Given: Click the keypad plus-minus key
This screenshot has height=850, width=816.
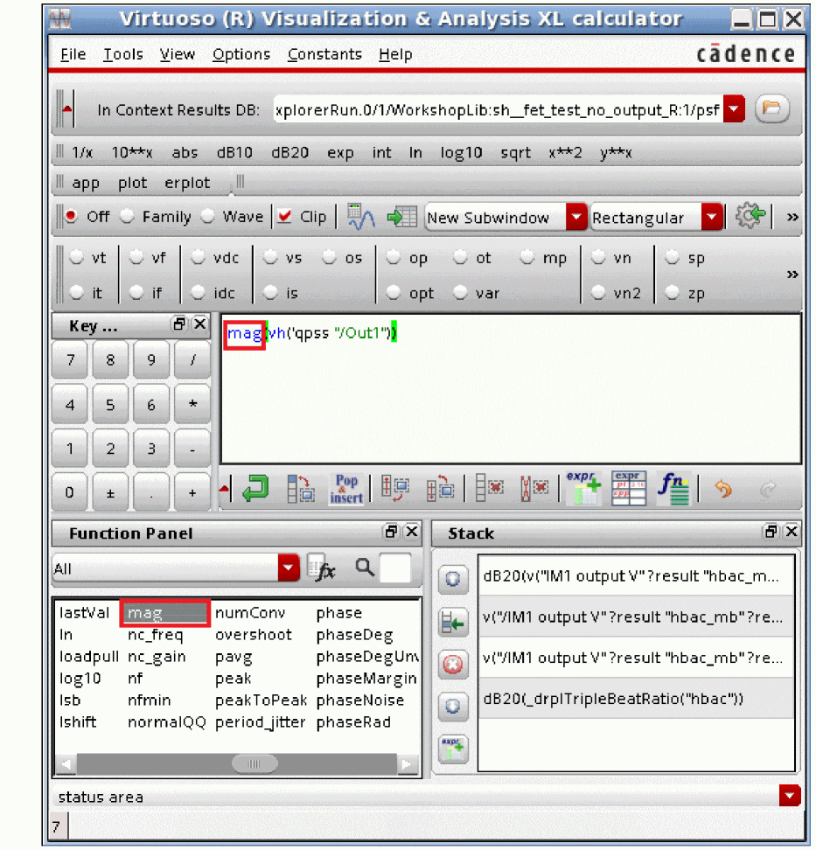Looking at the screenshot, I should click(x=110, y=492).
